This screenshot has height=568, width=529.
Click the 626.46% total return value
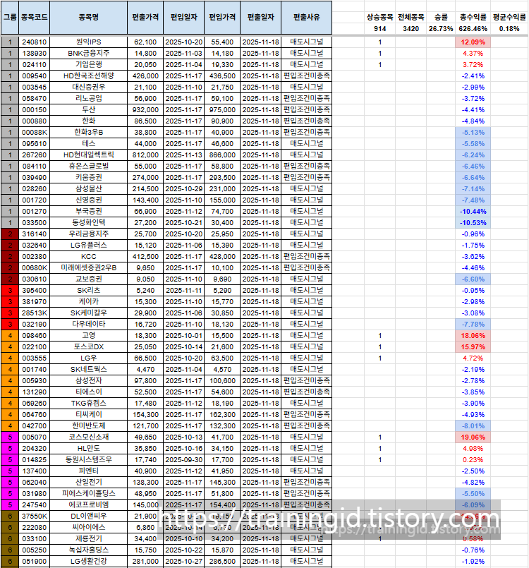pyautogui.click(x=473, y=29)
